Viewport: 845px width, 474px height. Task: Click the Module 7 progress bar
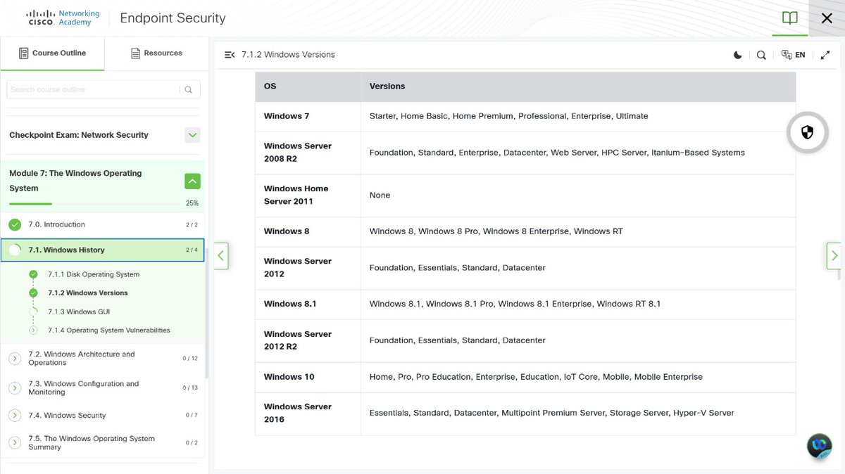94,204
